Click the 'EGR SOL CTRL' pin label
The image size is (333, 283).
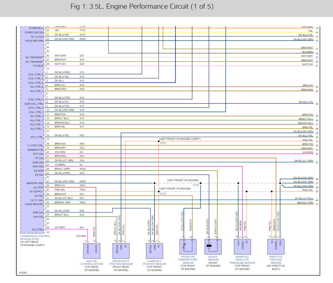coord(34,104)
